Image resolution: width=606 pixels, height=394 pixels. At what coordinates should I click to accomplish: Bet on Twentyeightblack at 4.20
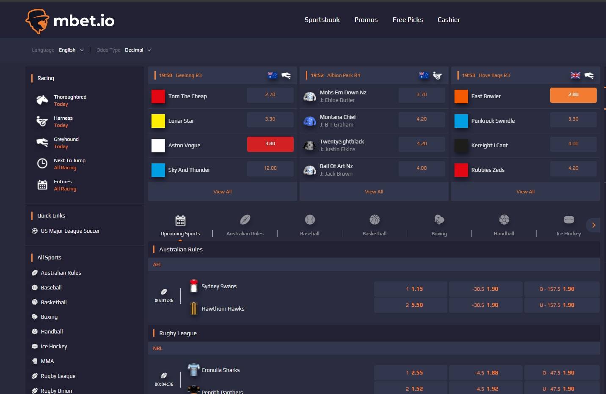pyautogui.click(x=422, y=144)
